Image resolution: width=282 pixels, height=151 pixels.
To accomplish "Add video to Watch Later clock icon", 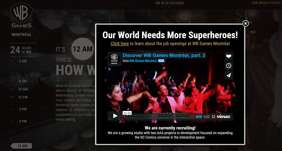I will click(229, 66).
